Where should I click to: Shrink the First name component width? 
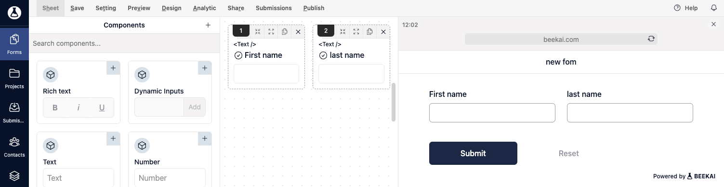258,31
